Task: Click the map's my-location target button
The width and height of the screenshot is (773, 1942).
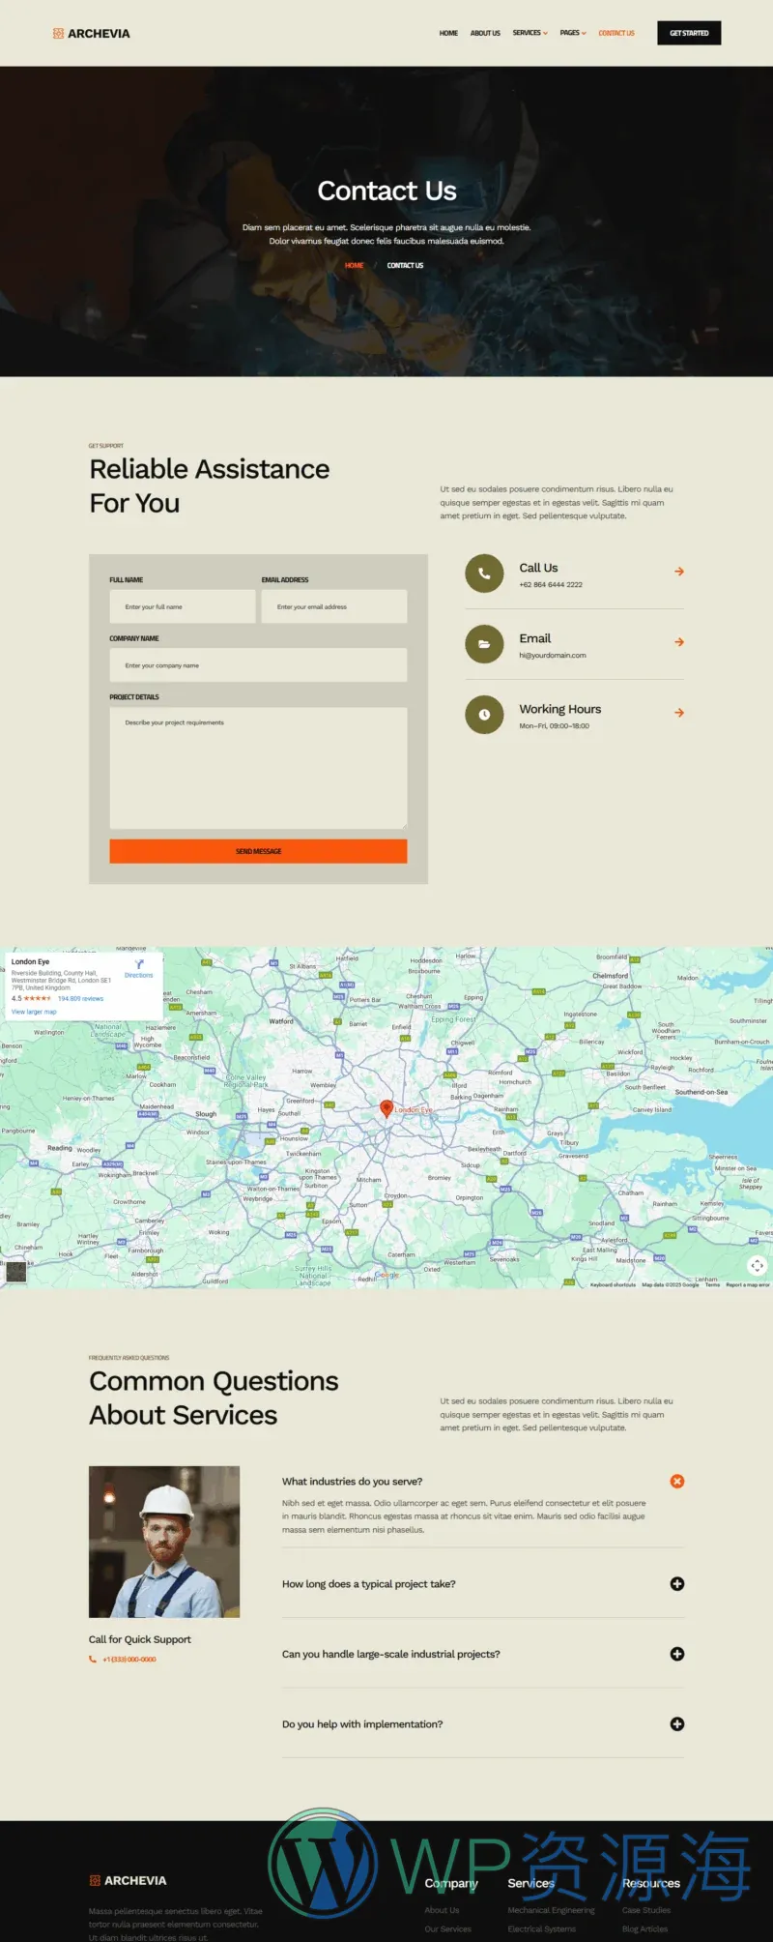Action: pyautogui.click(x=758, y=1265)
